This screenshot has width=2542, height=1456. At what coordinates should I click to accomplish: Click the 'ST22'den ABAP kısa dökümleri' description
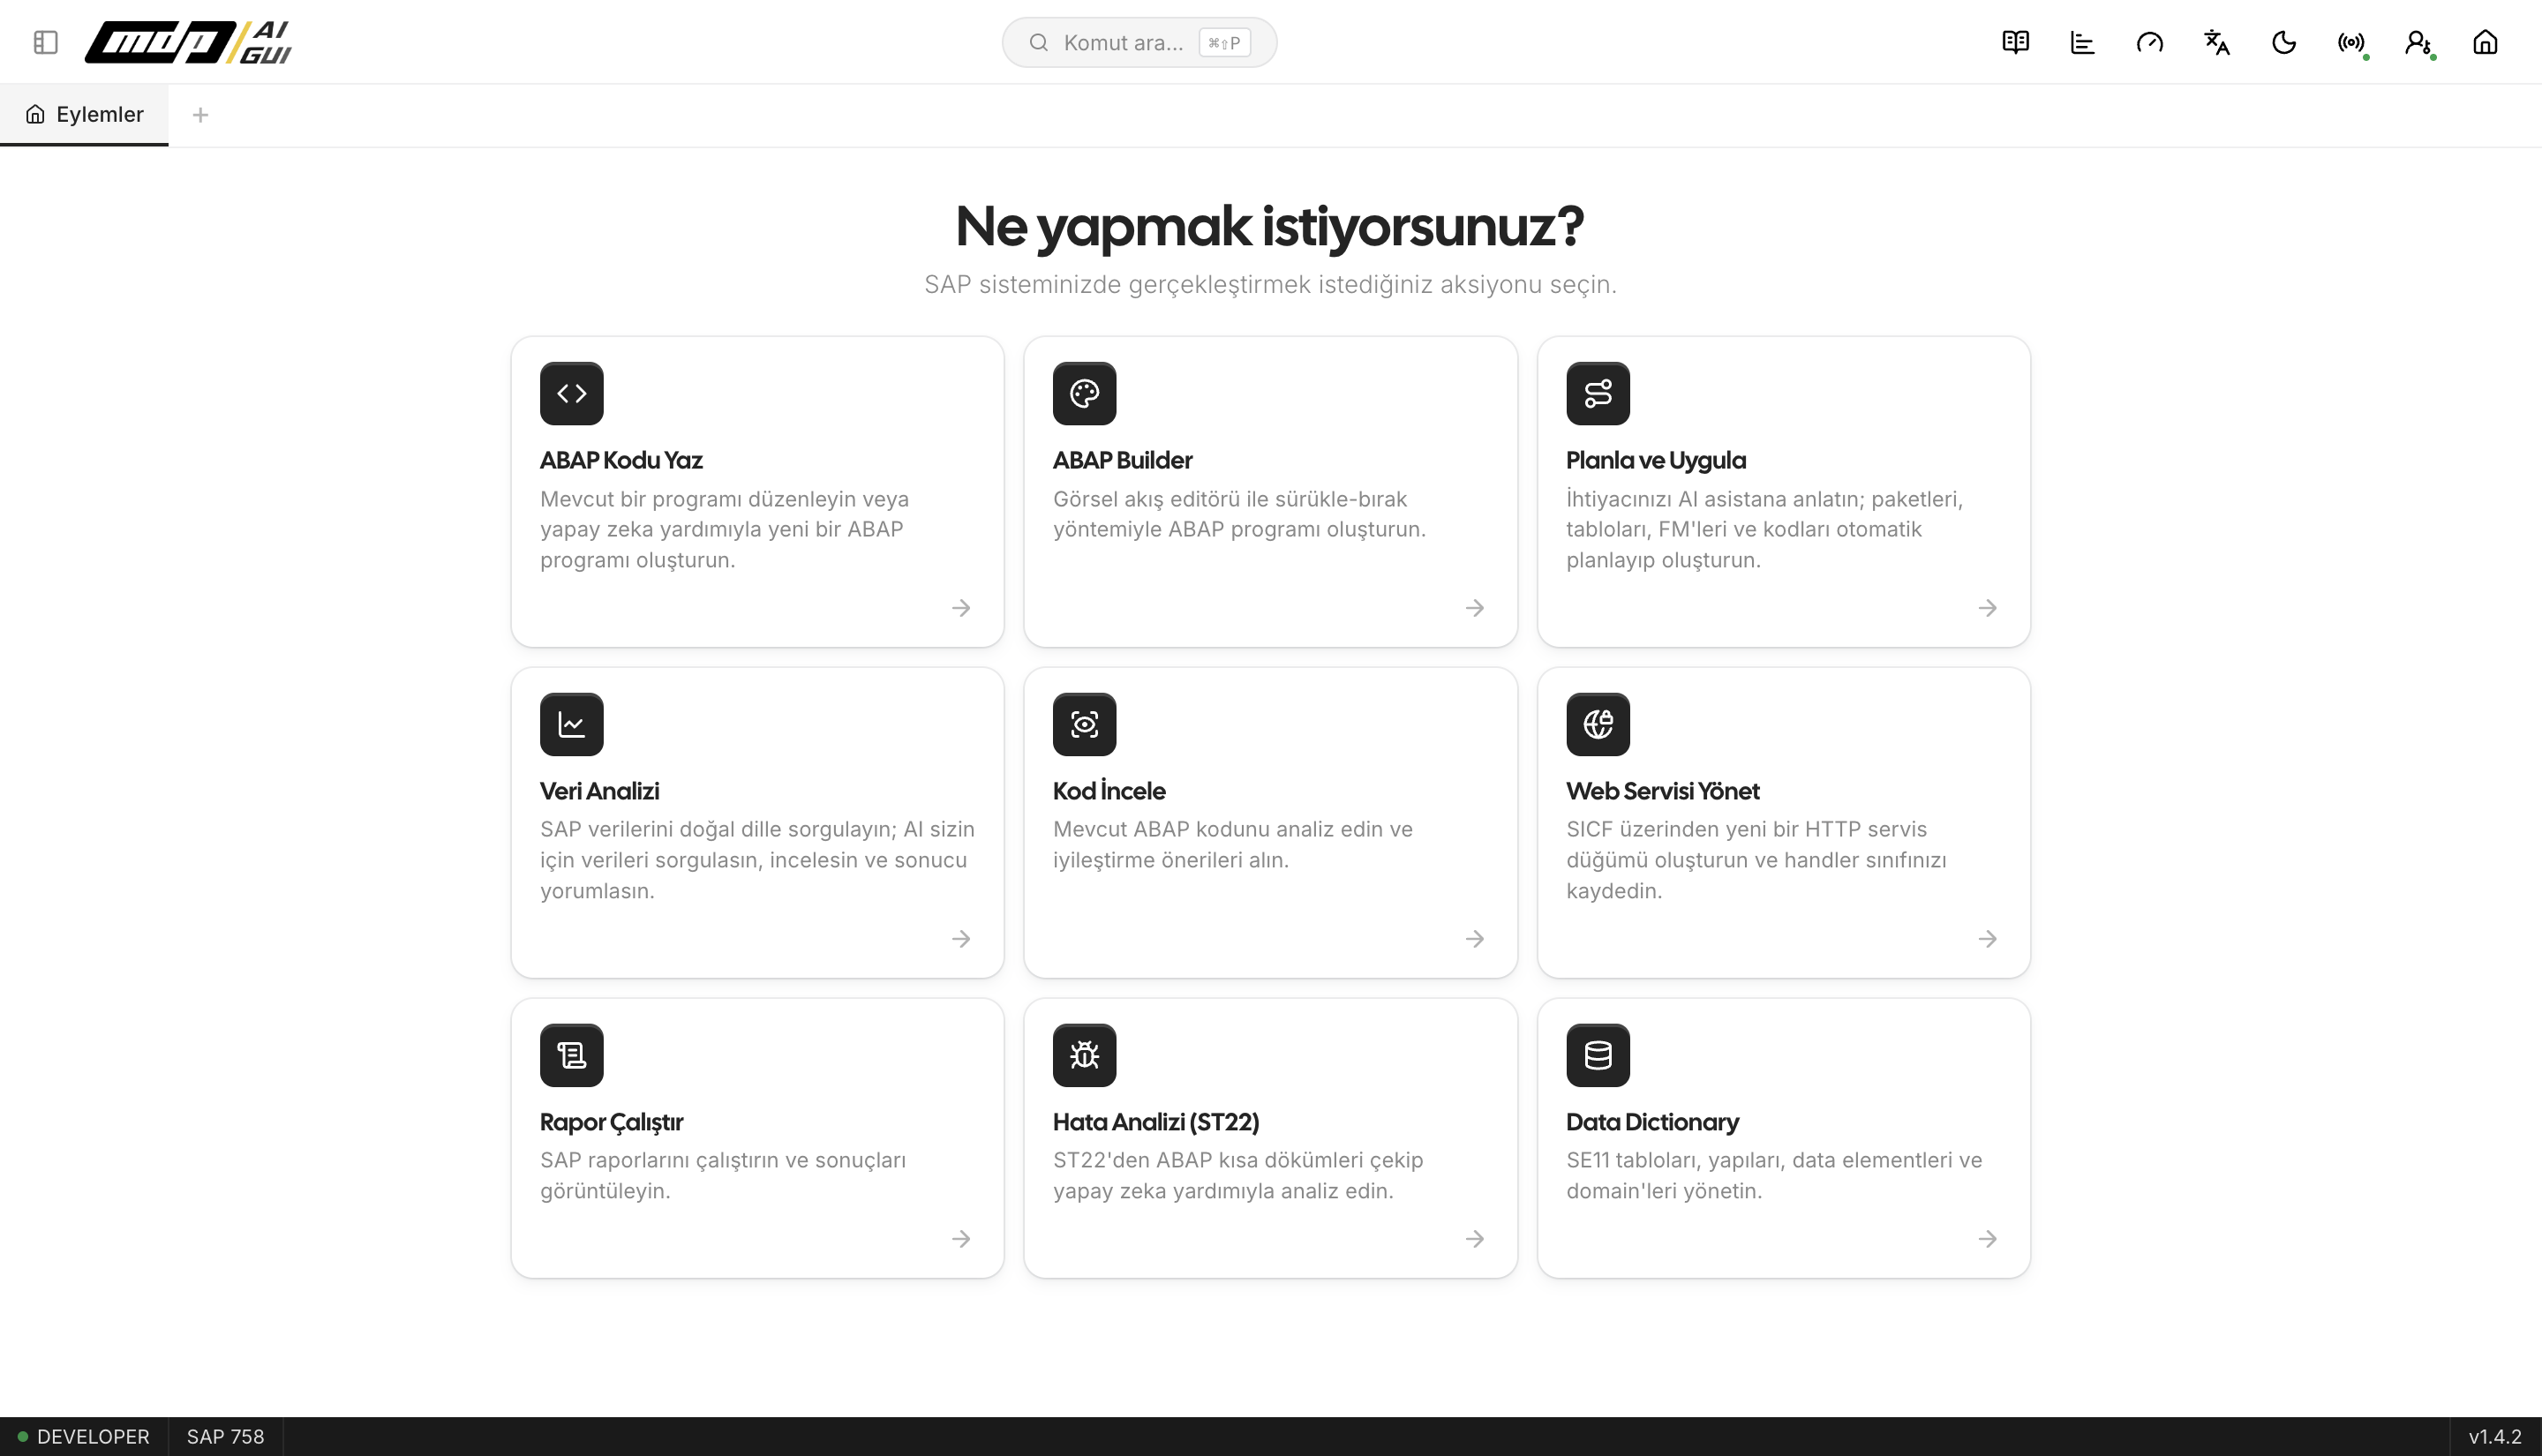(x=1238, y=1175)
